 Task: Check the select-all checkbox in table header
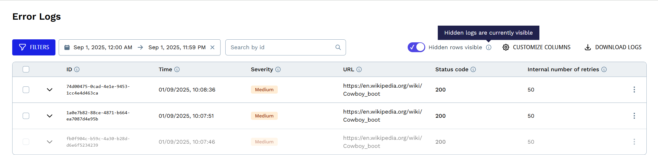[x=26, y=69]
